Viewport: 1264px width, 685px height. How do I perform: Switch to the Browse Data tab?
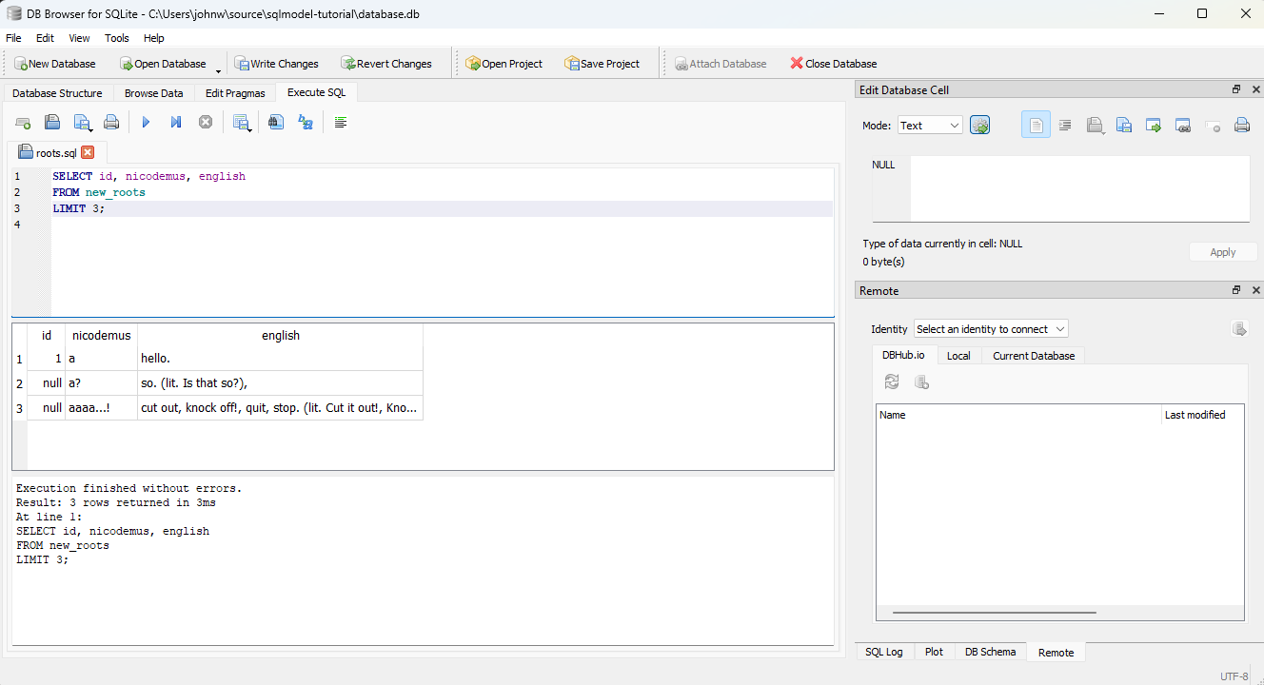(153, 93)
